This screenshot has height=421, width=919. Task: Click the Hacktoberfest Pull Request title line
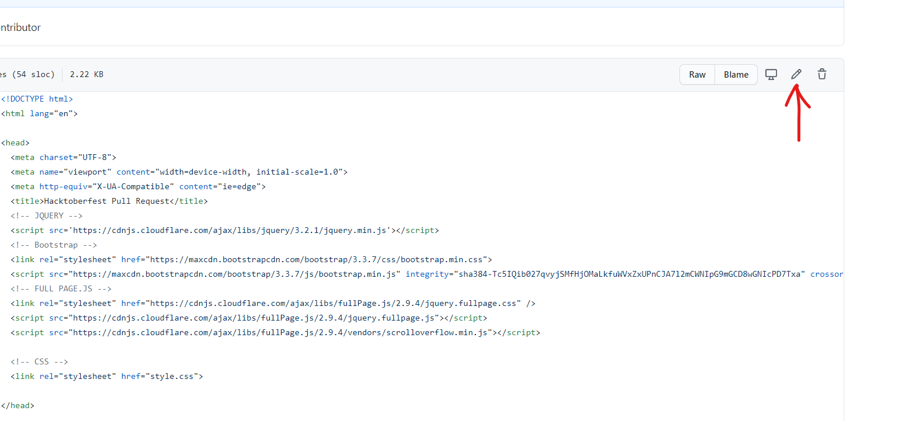109,201
